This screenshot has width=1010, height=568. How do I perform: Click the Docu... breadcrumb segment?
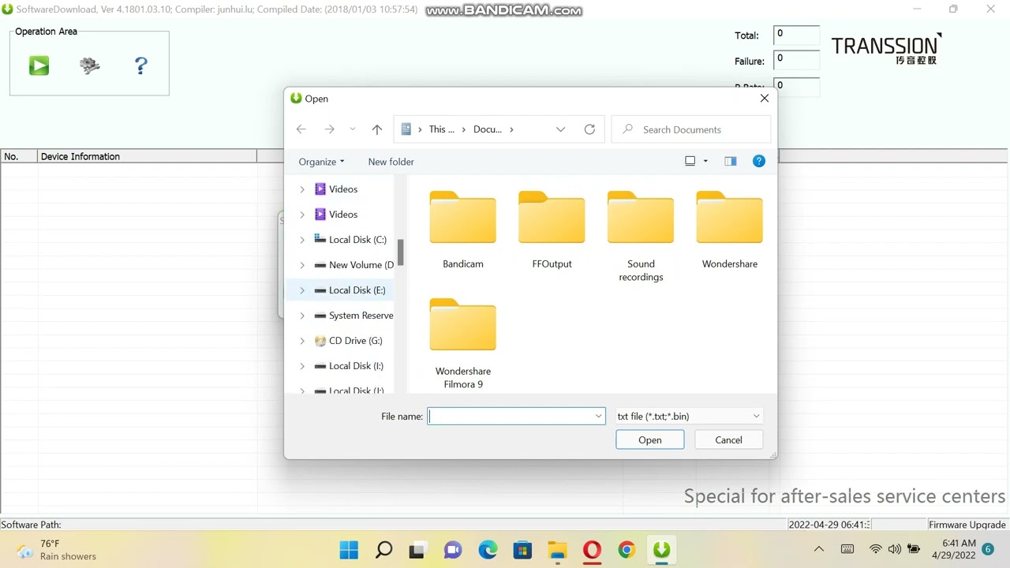tap(488, 129)
